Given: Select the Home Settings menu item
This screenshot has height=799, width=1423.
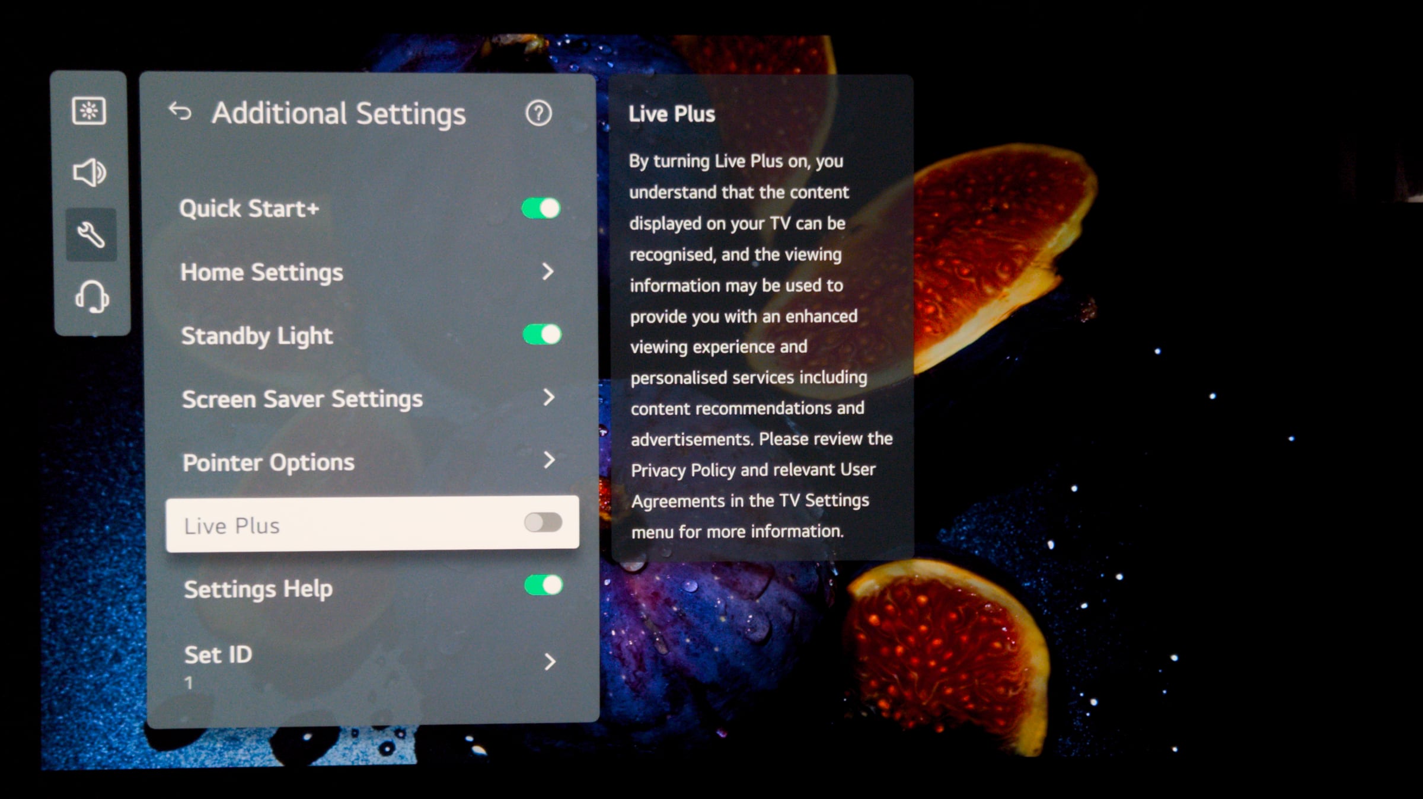Looking at the screenshot, I should click(261, 273).
